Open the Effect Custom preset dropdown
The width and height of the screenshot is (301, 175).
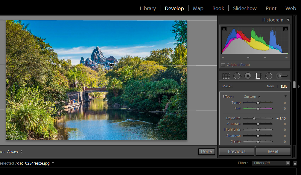252,97
